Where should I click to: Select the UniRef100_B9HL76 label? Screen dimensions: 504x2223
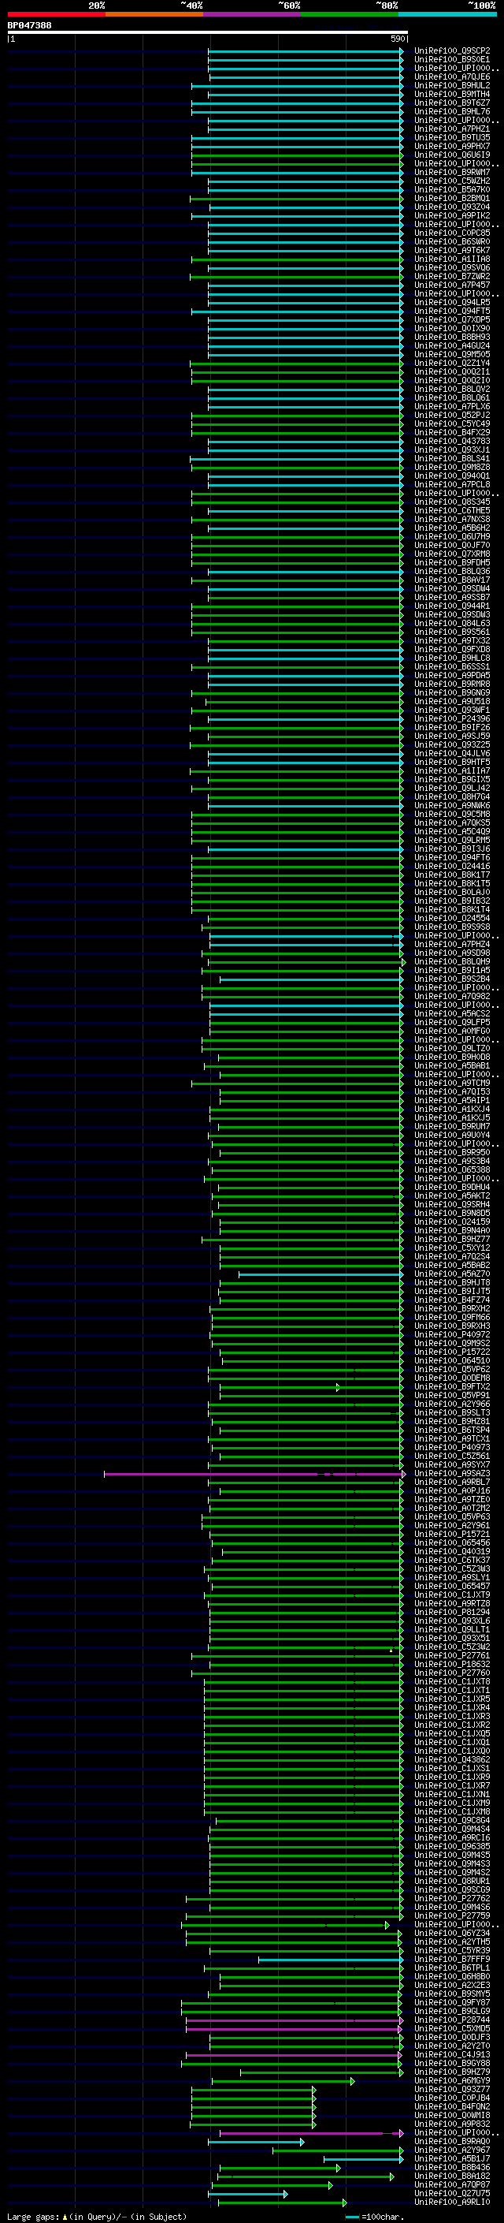pyautogui.click(x=451, y=111)
